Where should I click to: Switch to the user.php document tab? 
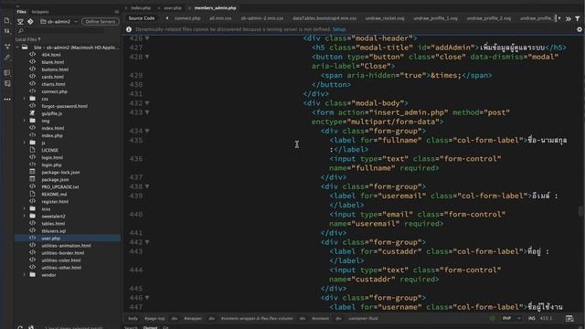click(x=173, y=8)
